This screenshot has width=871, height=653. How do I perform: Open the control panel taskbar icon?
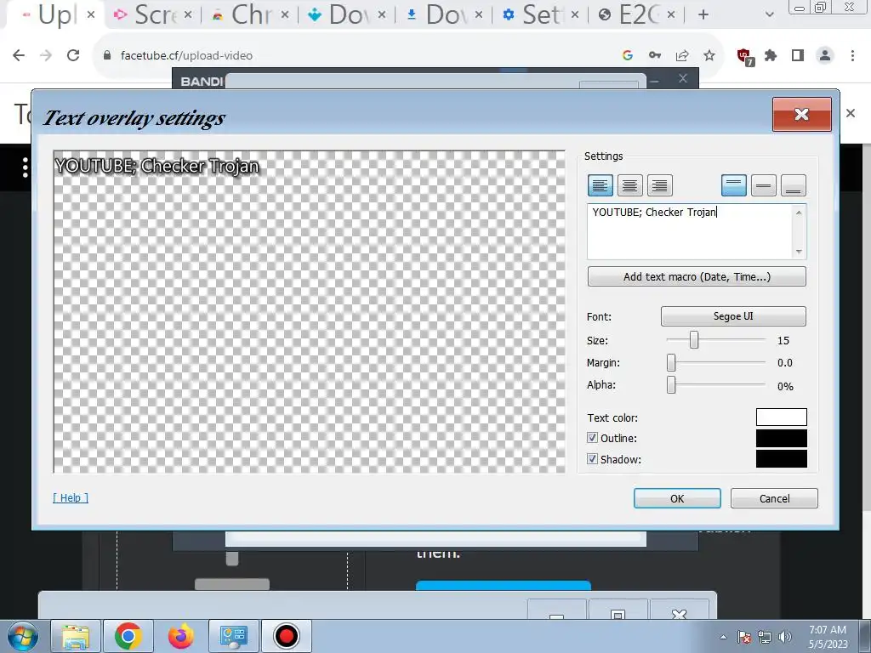[x=234, y=636]
